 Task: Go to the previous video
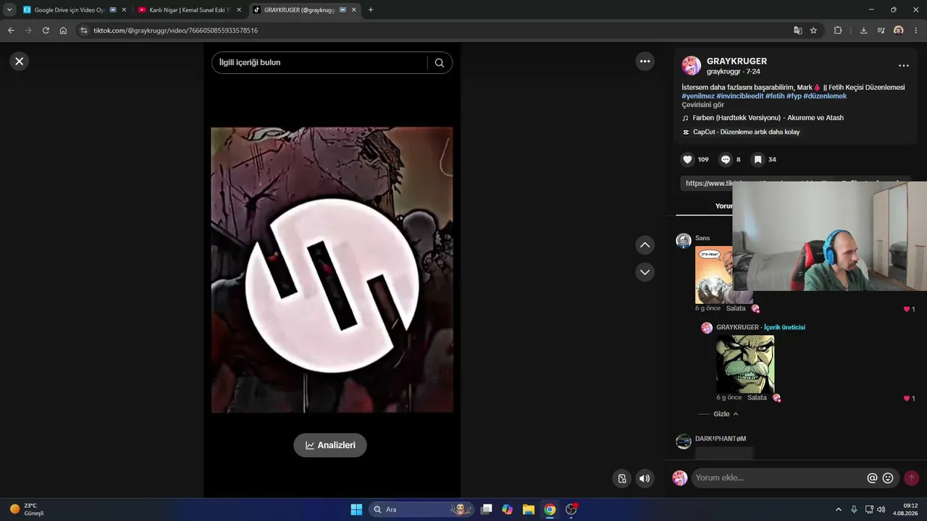[x=645, y=245]
